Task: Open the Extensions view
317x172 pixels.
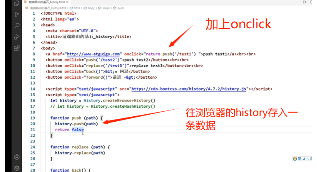Action: point(17,48)
